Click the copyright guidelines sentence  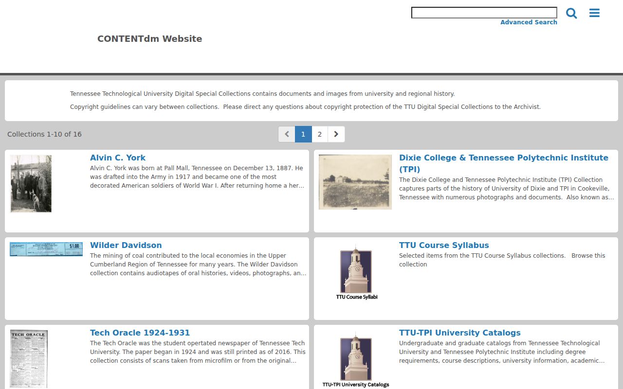pyautogui.click(x=305, y=107)
